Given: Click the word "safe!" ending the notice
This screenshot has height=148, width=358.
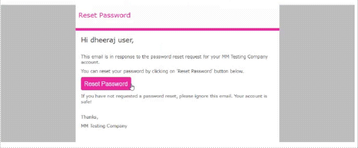Looking at the screenshot, I should [x=86, y=102].
